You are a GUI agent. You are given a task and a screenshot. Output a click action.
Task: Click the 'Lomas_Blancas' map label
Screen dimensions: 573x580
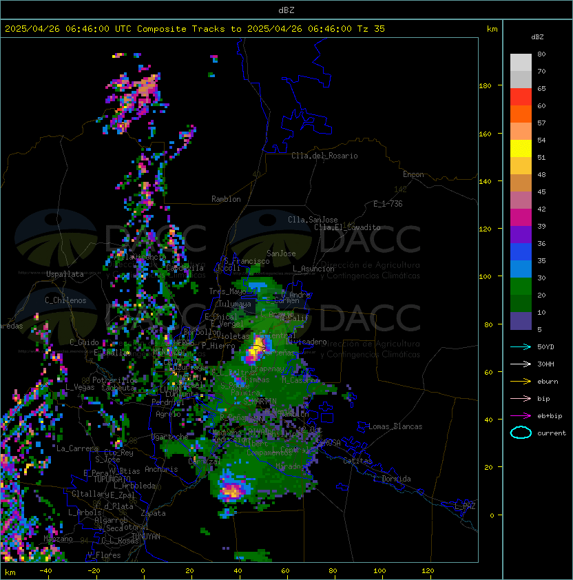395,426
